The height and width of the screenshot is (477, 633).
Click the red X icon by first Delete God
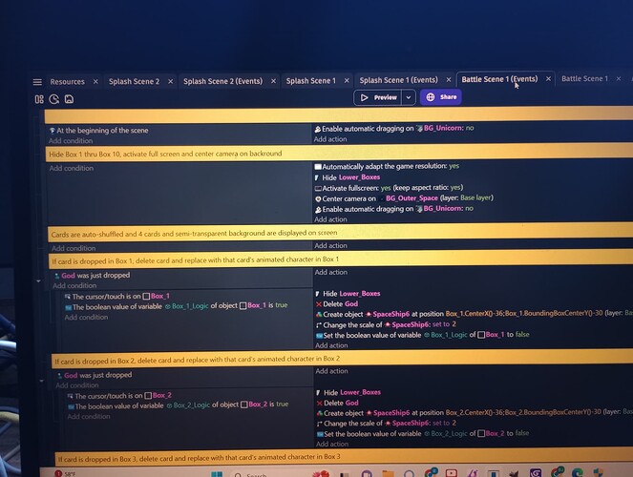pos(319,304)
